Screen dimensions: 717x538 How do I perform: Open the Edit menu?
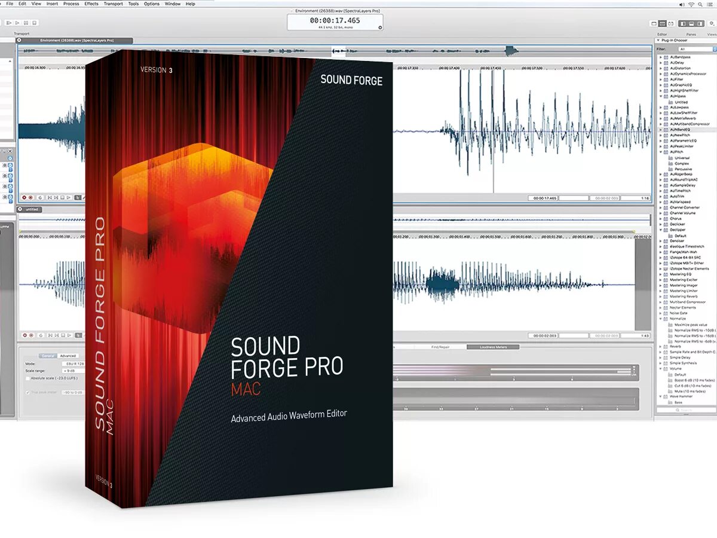[22, 4]
